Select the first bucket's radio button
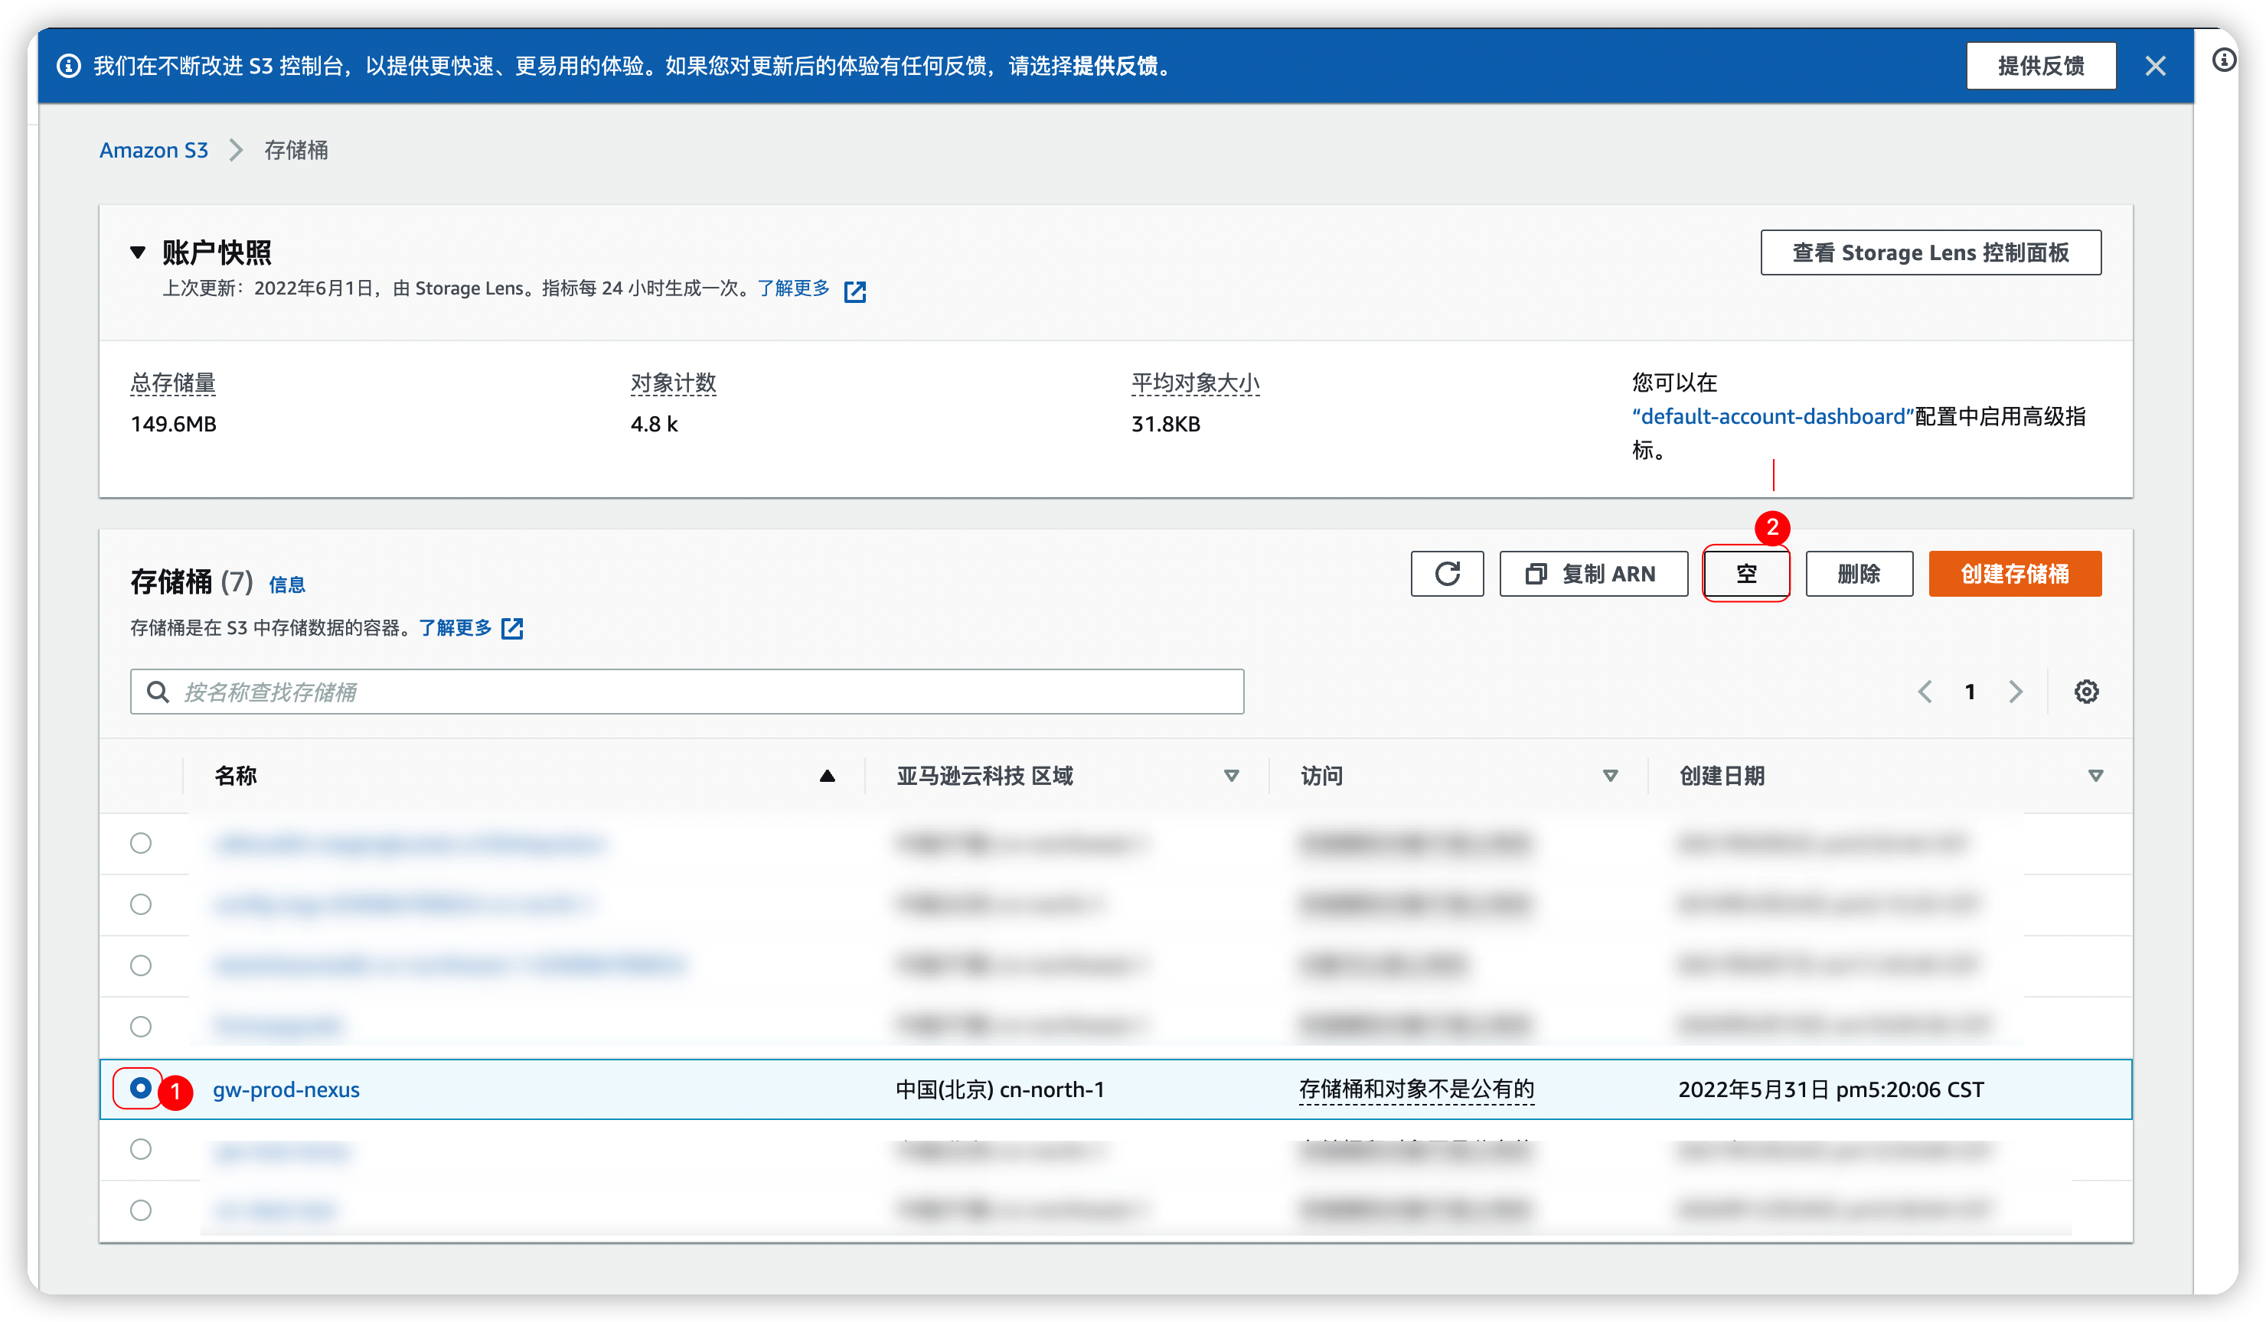The width and height of the screenshot is (2266, 1322). tap(140, 843)
